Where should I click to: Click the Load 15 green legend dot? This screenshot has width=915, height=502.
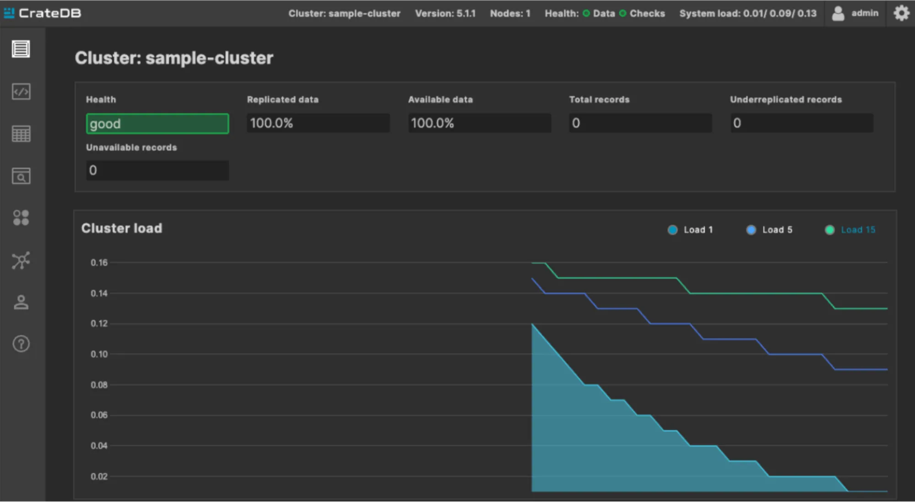829,230
